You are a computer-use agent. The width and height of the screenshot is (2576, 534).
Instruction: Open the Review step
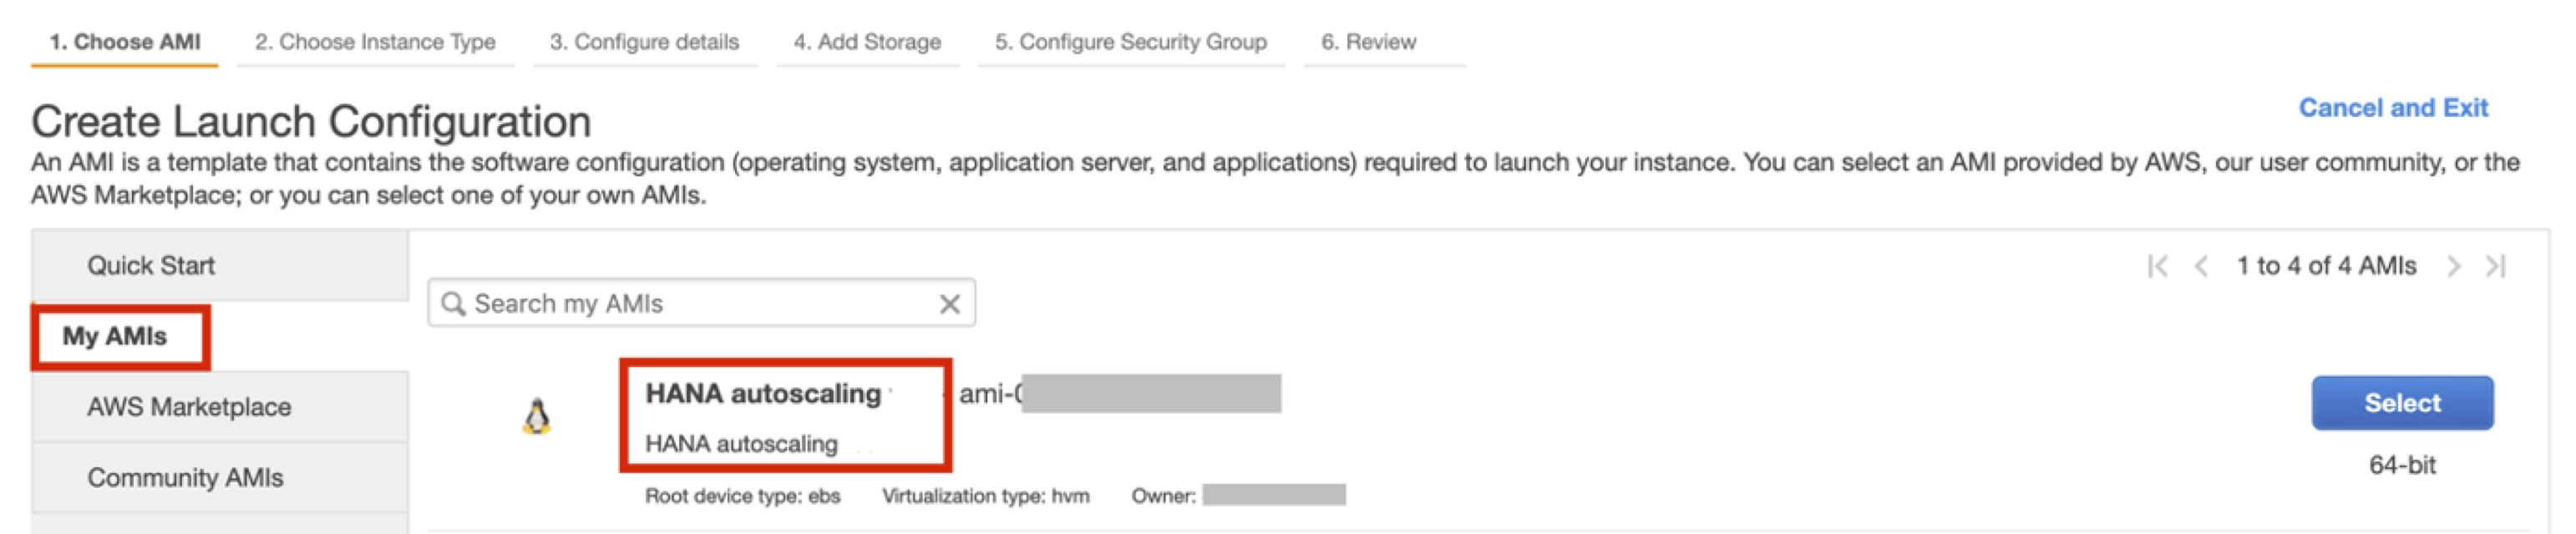point(1368,42)
